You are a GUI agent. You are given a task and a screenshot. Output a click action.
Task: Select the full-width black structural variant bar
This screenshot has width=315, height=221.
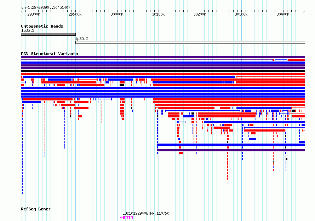(x=163, y=71)
